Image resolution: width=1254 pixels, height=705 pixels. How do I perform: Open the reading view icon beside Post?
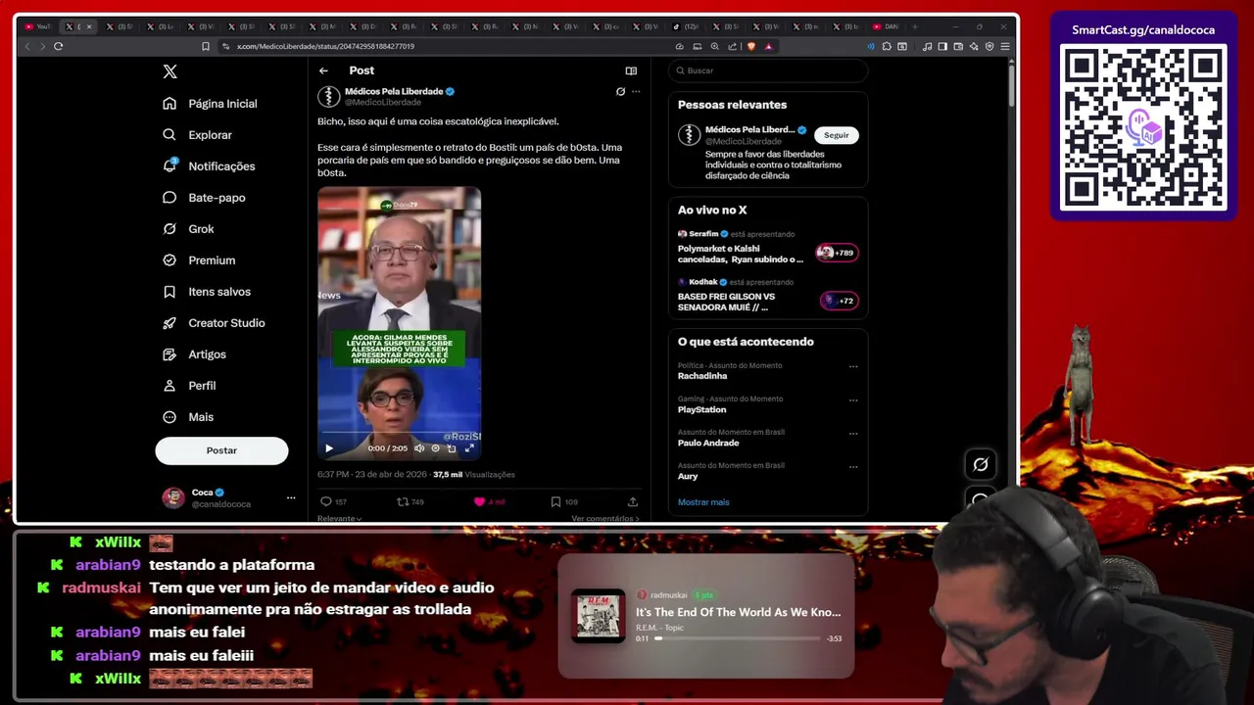tap(631, 70)
